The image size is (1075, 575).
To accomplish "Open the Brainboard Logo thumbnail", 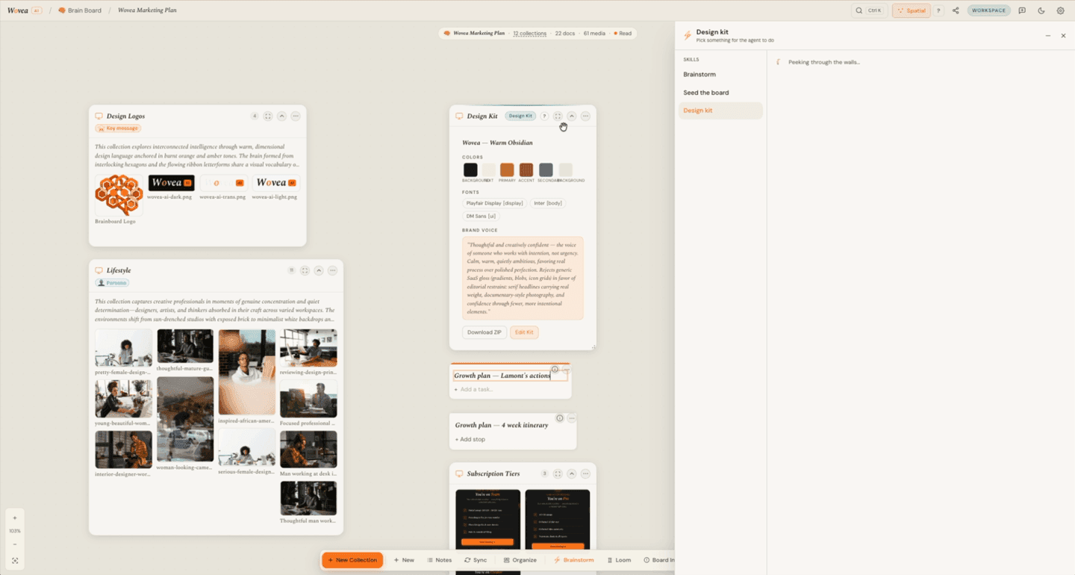I will (119, 195).
